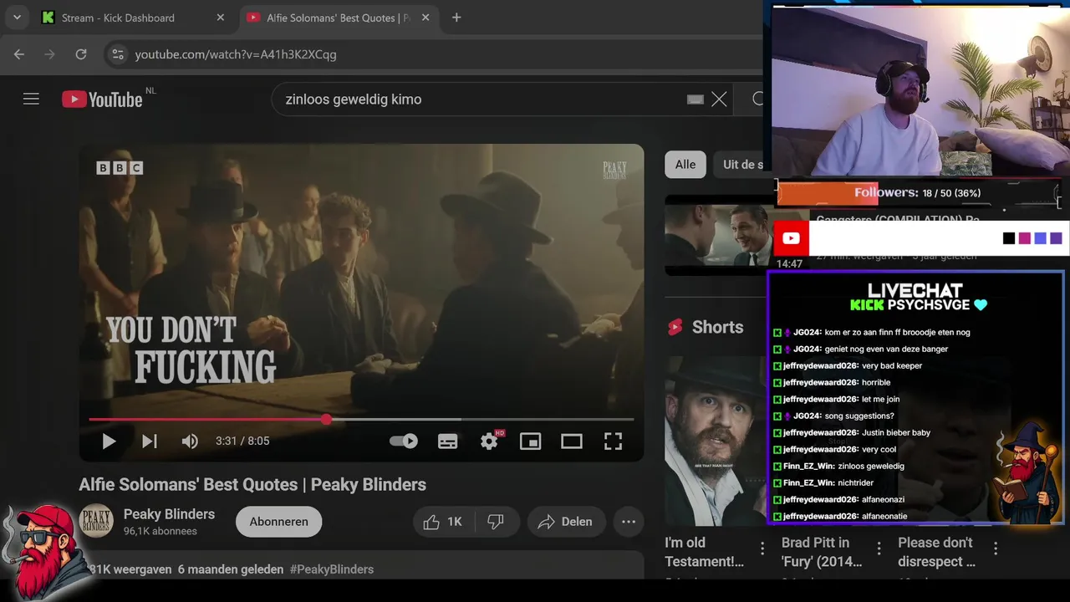Dislike the video with thumbs-down
The image size is (1070, 602).
coord(497,522)
